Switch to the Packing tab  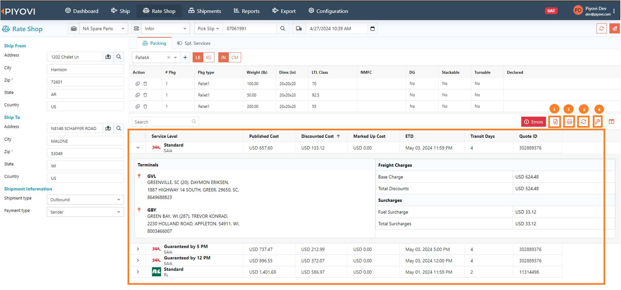tap(154, 43)
